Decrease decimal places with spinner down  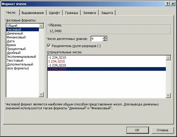point(105,40)
